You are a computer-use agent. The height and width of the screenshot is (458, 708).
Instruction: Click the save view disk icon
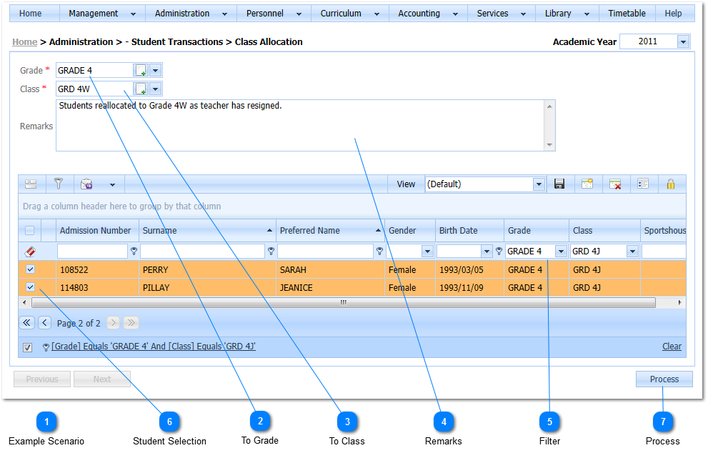pyautogui.click(x=559, y=184)
